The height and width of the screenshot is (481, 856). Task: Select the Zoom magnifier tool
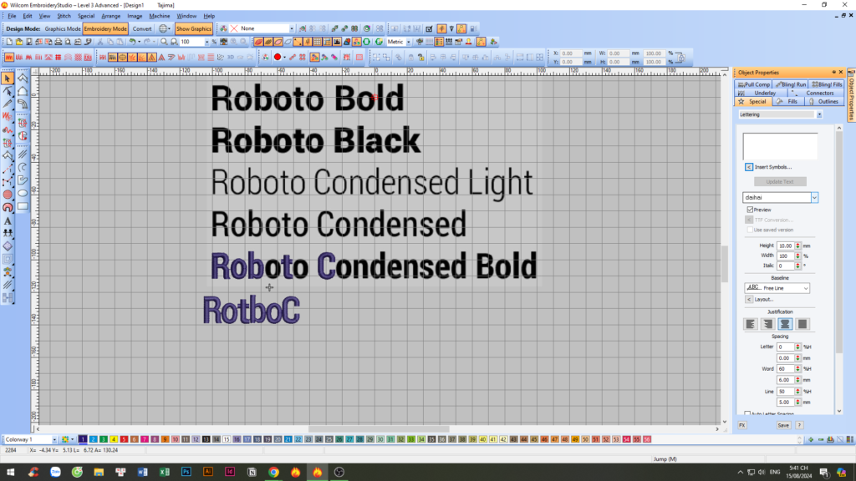164,42
